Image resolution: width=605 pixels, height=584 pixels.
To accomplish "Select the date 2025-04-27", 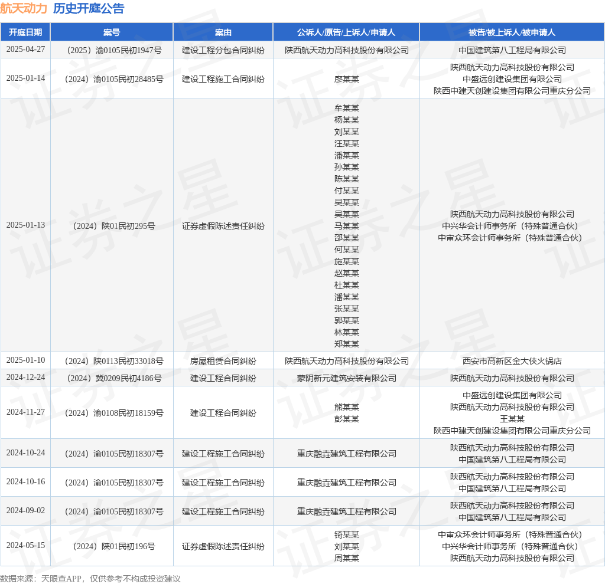I will click(25, 50).
